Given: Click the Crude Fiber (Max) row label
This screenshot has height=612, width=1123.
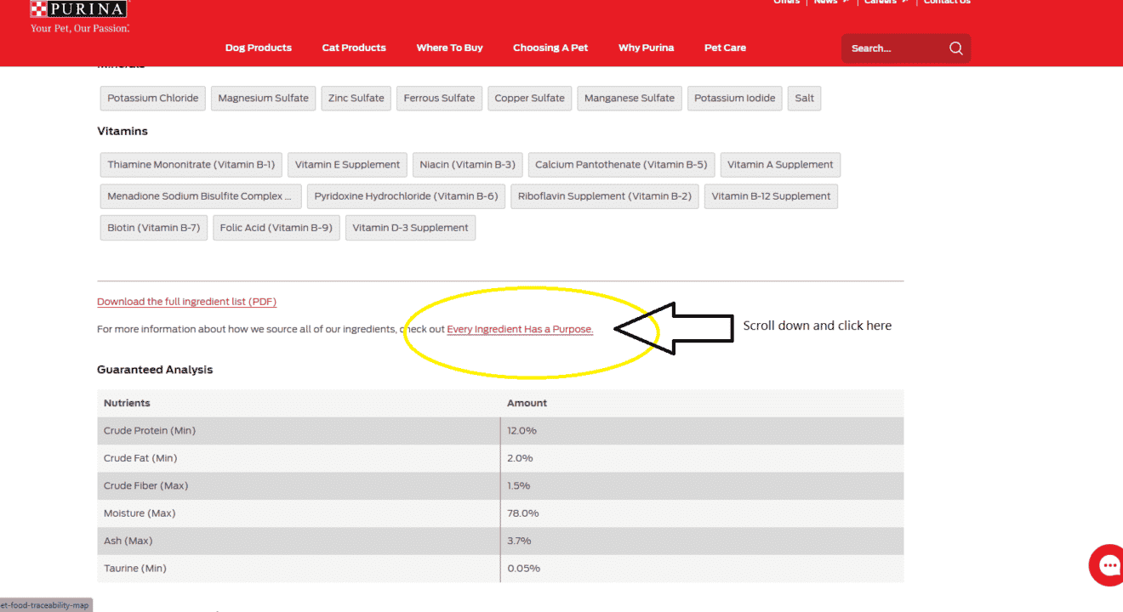Looking at the screenshot, I should (146, 486).
